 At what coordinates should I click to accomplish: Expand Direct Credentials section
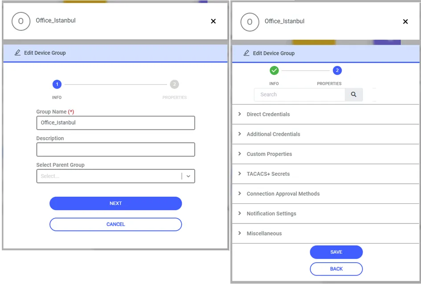tap(325, 114)
